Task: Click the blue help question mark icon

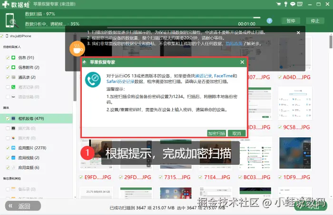Action: click(269, 21)
